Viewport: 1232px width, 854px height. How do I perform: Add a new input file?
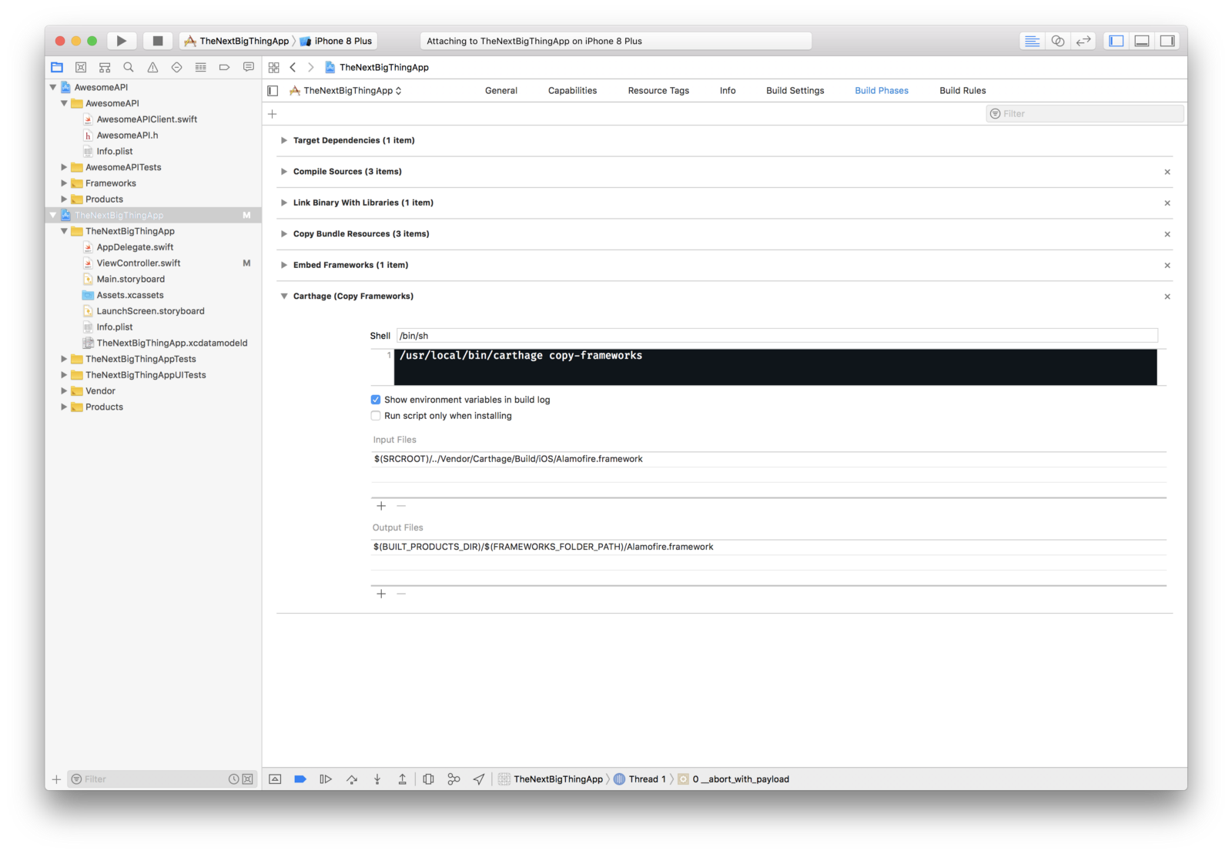(381, 506)
